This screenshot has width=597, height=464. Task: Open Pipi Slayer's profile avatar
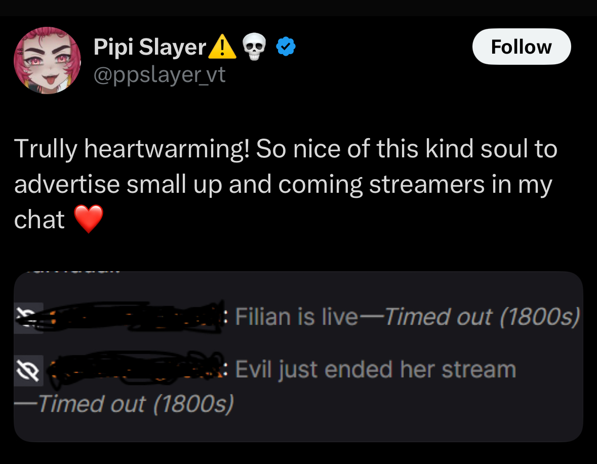coord(47,60)
